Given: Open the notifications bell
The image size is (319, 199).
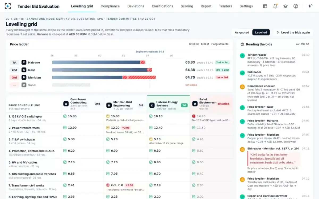Looking at the screenshot, I should pos(275,6).
